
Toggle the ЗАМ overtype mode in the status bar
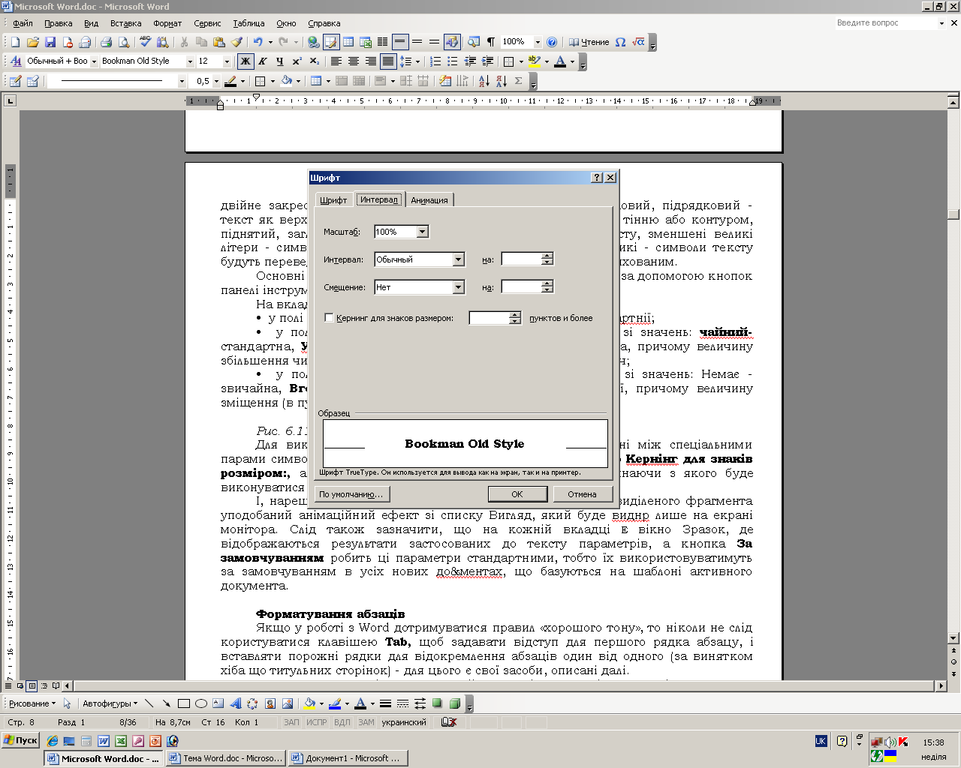point(366,722)
